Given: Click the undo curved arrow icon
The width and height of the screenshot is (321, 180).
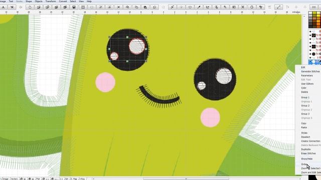Looking at the screenshot, I should [154, 7].
